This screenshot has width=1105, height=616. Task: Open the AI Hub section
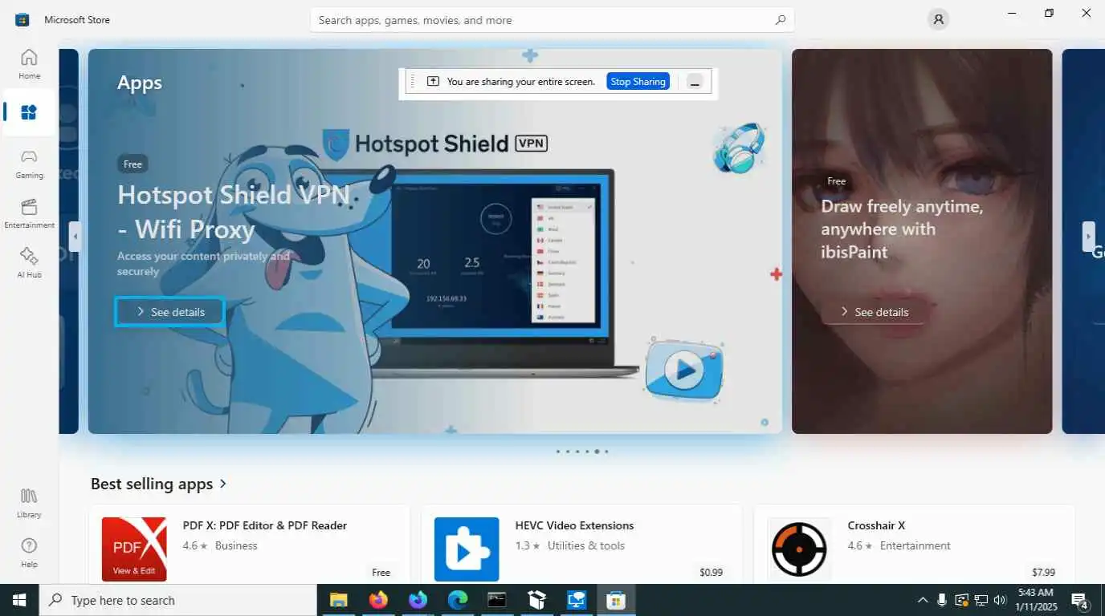pyautogui.click(x=29, y=262)
